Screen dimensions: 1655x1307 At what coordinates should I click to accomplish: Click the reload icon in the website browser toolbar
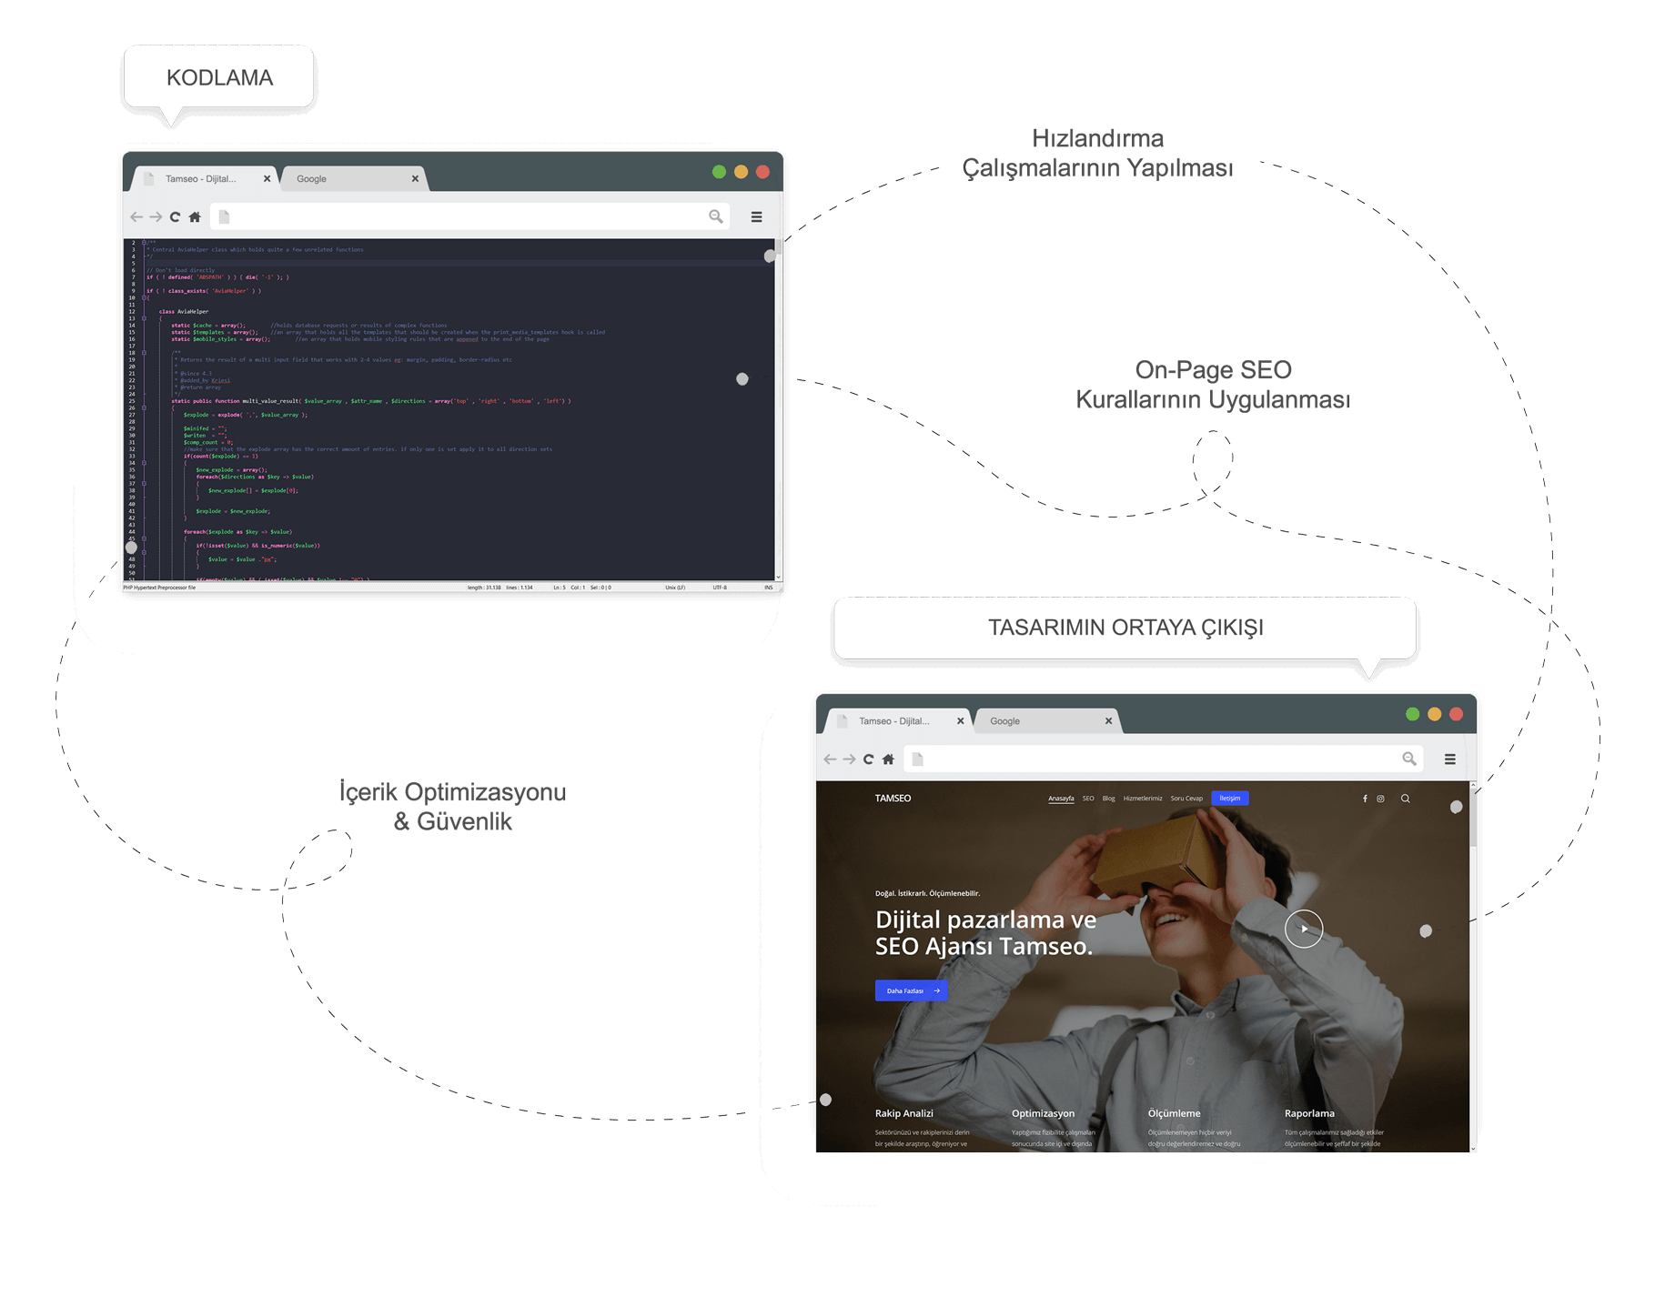(x=868, y=759)
